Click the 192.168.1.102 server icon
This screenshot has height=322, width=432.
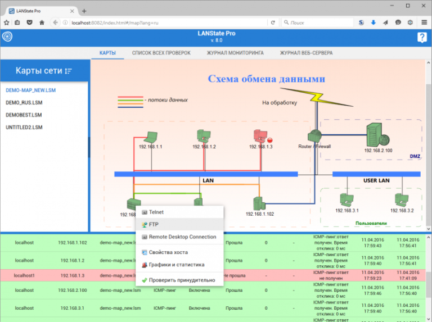(259, 203)
